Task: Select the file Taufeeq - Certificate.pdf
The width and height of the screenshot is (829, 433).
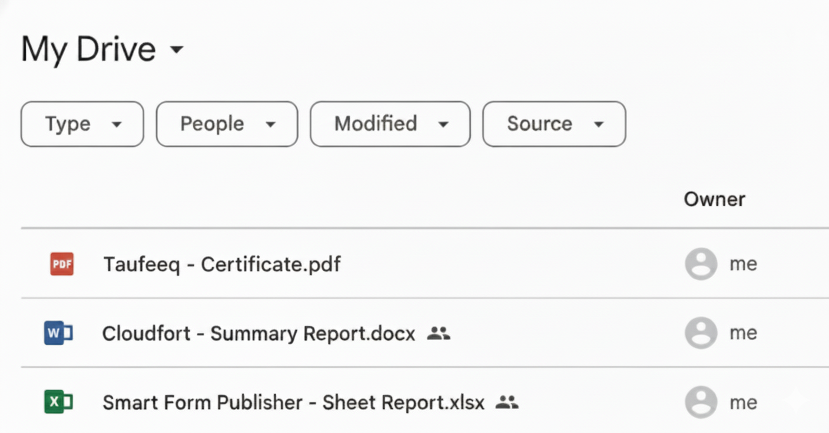Action: click(x=221, y=264)
